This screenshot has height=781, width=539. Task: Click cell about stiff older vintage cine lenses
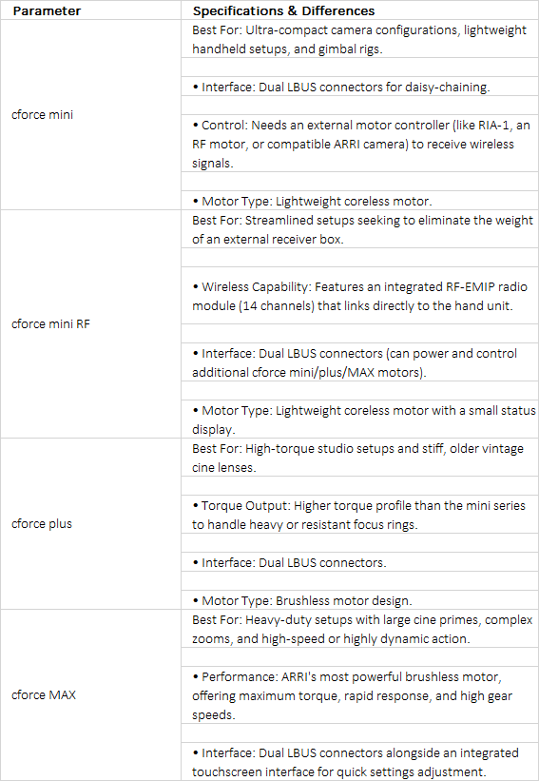click(x=360, y=458)
